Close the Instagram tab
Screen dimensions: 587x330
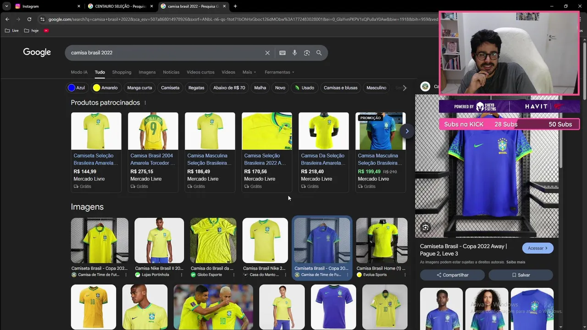(79, 6)
